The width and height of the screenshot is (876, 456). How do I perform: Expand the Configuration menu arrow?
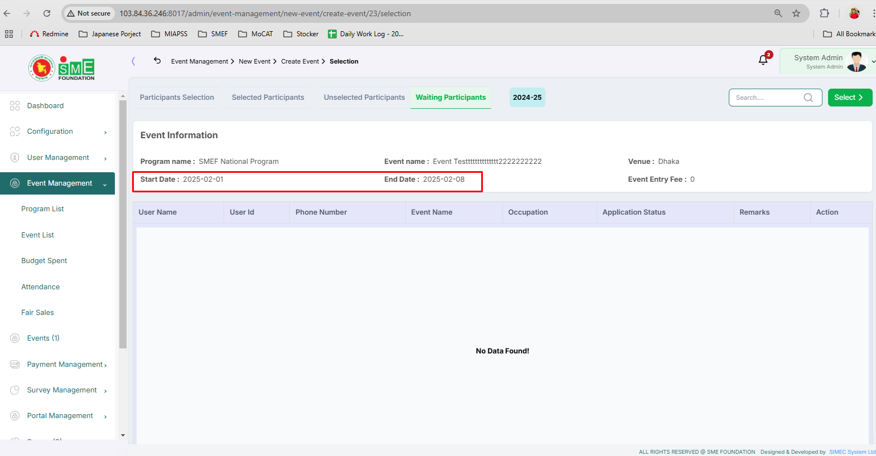[105, 133]
